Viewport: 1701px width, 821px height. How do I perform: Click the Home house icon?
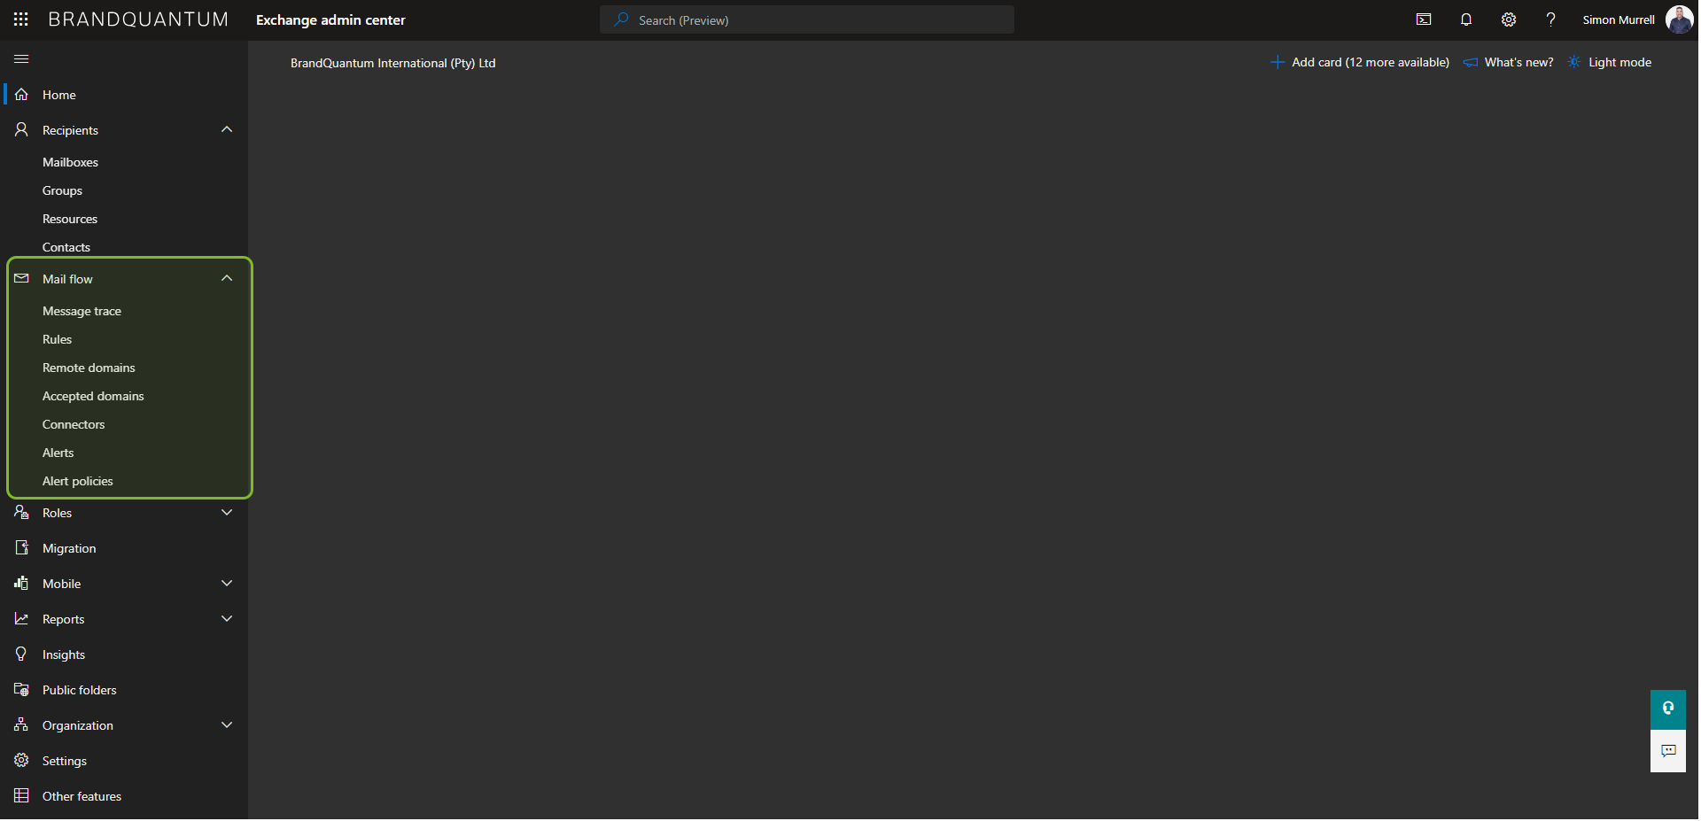click(x=21, y=95)
